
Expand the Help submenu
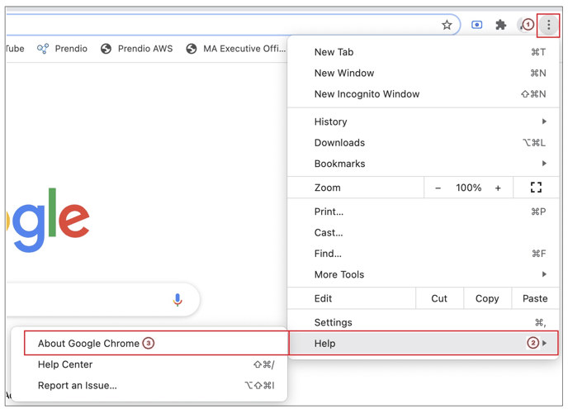click(x=423, y=344)
